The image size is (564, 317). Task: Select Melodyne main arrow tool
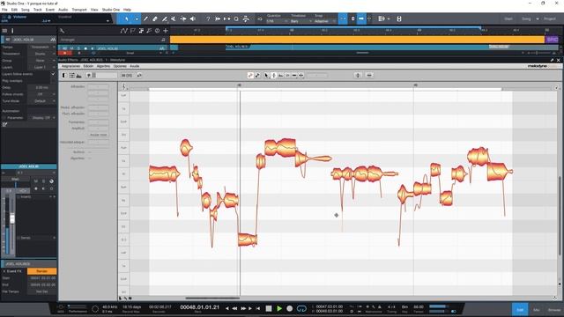(x=266, y=75)
